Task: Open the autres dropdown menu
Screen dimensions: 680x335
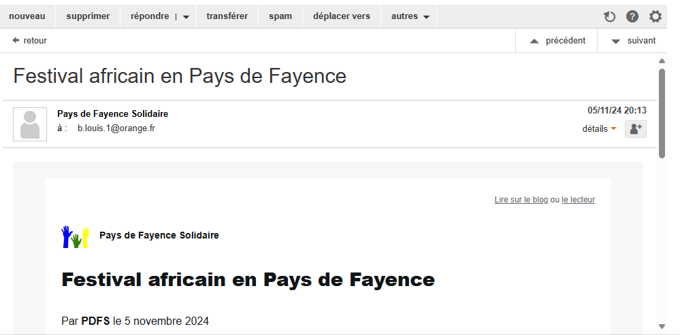Action: pos(411,16)
